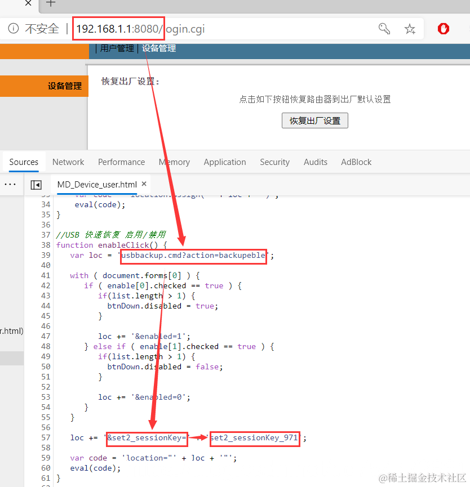Switch to the Sources tab
The image size is (470, 487).
[24, 162]
